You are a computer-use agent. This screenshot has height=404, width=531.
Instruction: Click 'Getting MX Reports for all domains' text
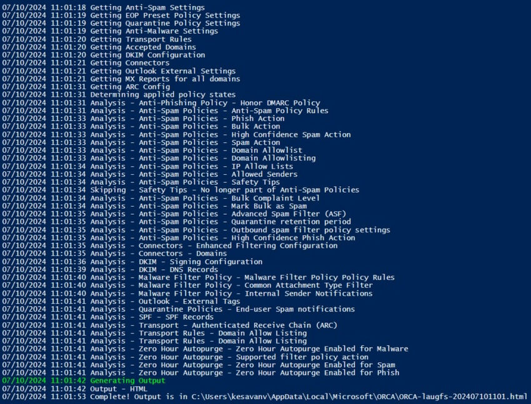164,79
